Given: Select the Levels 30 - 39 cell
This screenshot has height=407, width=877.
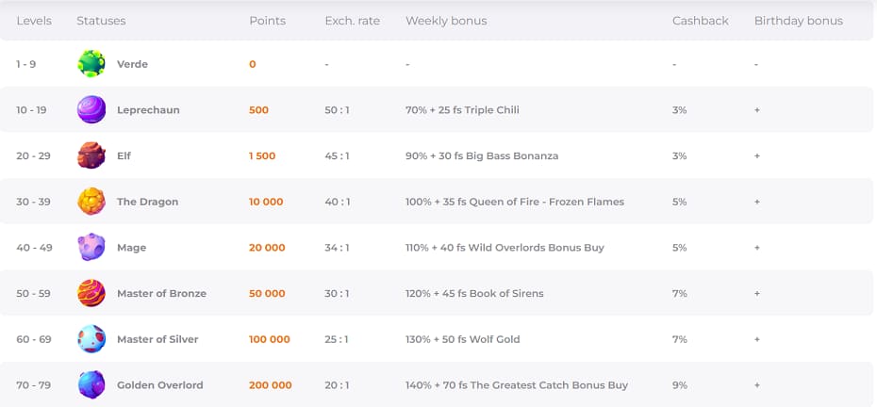Looking at the screenshot, I should point(32,202).
